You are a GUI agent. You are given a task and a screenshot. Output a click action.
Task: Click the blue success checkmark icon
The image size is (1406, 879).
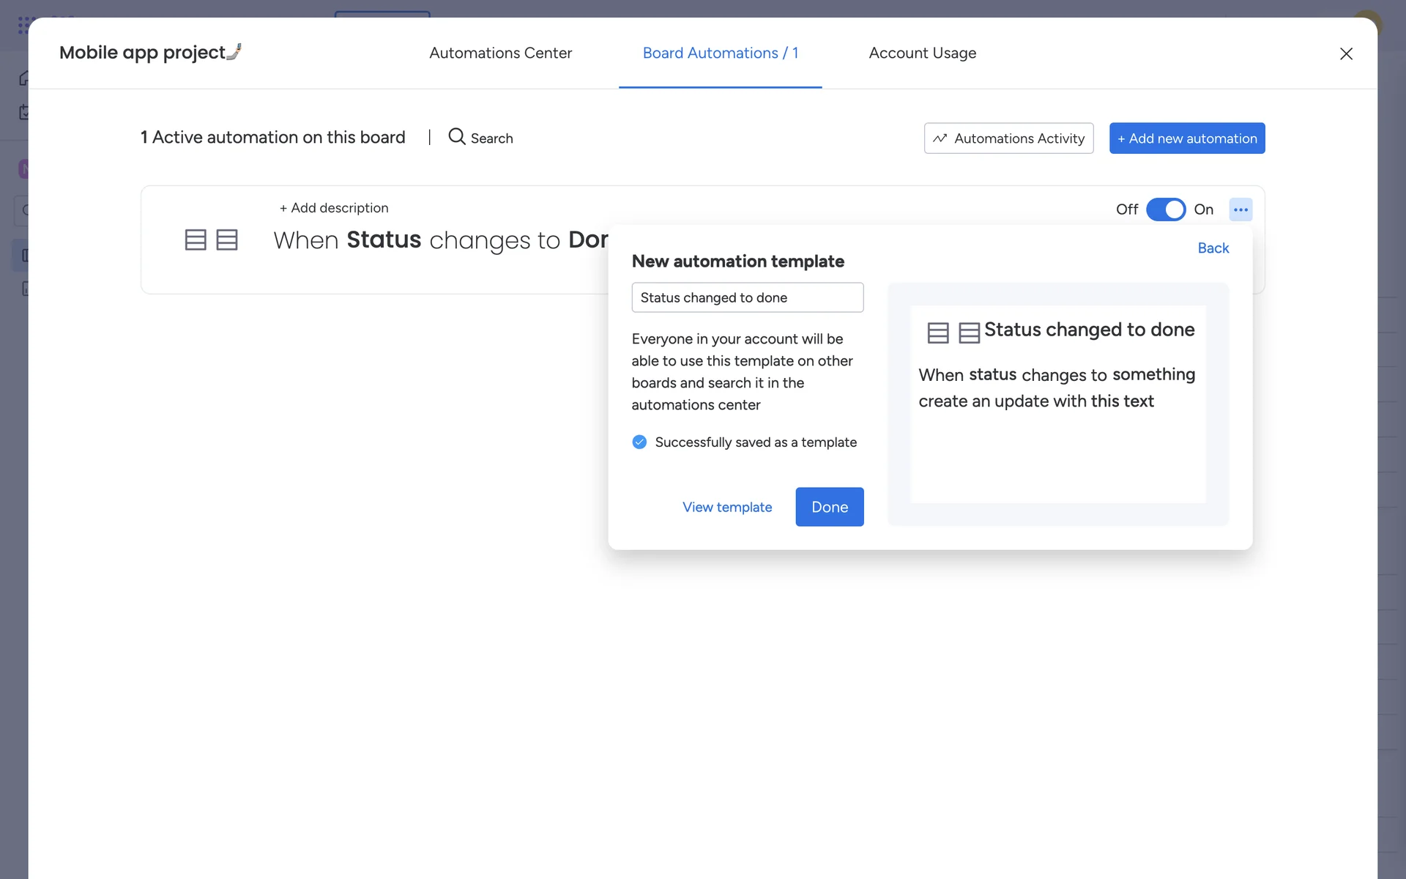639,442
